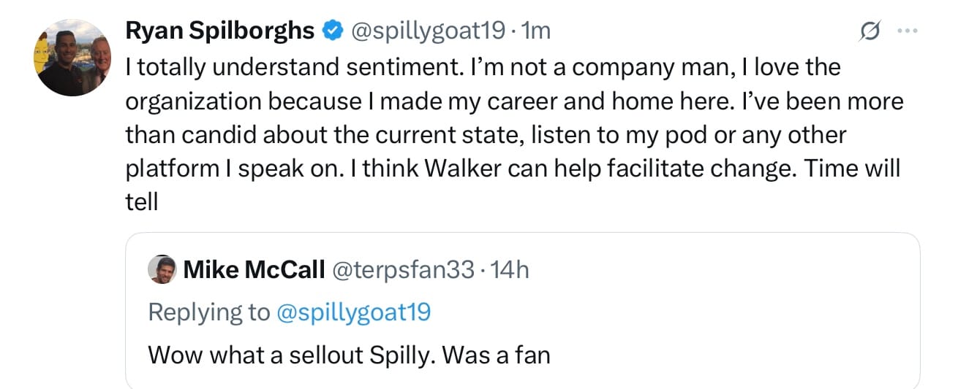Open the blue @spillygoat19 mention in reply line

[354, 312]
